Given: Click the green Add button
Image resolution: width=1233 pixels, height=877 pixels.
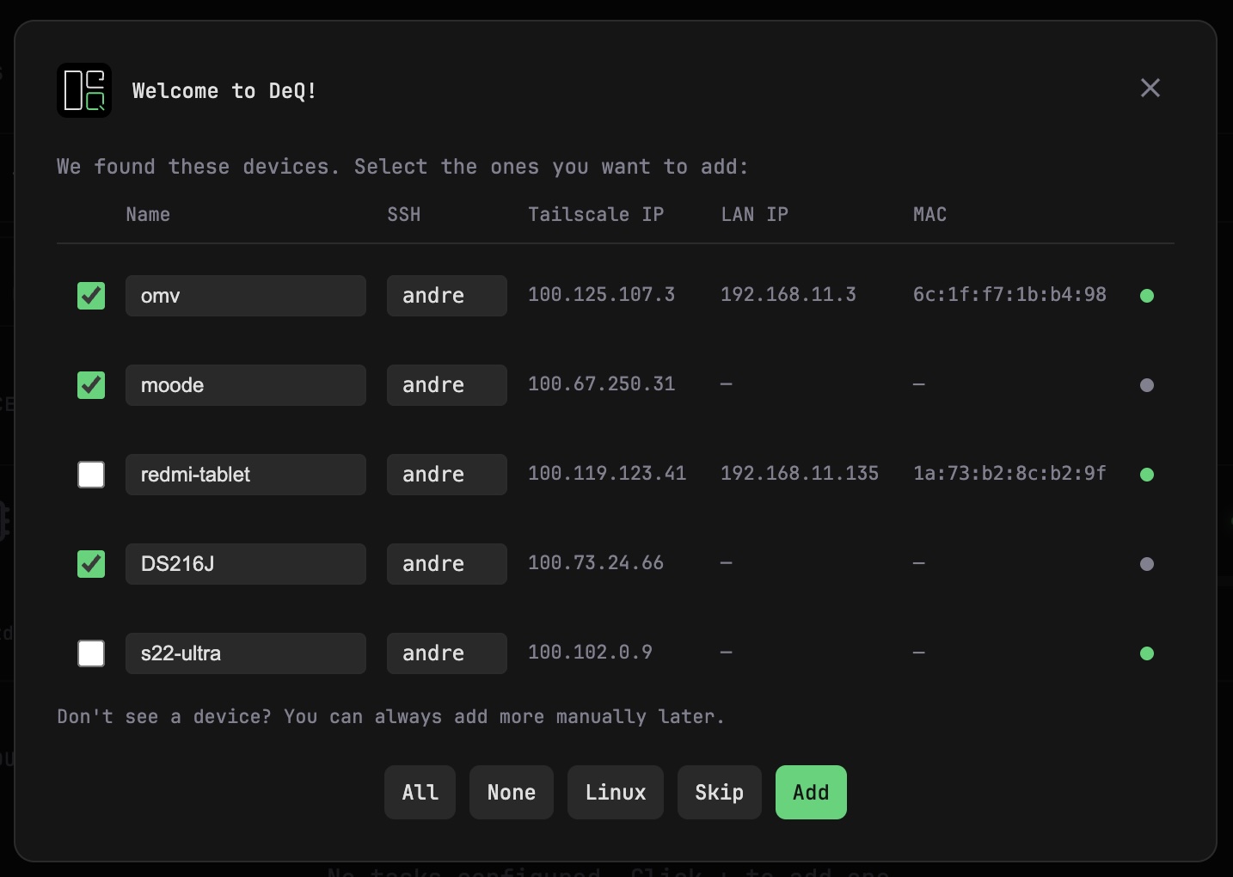Looking at the screenshot, I should 810,792.
